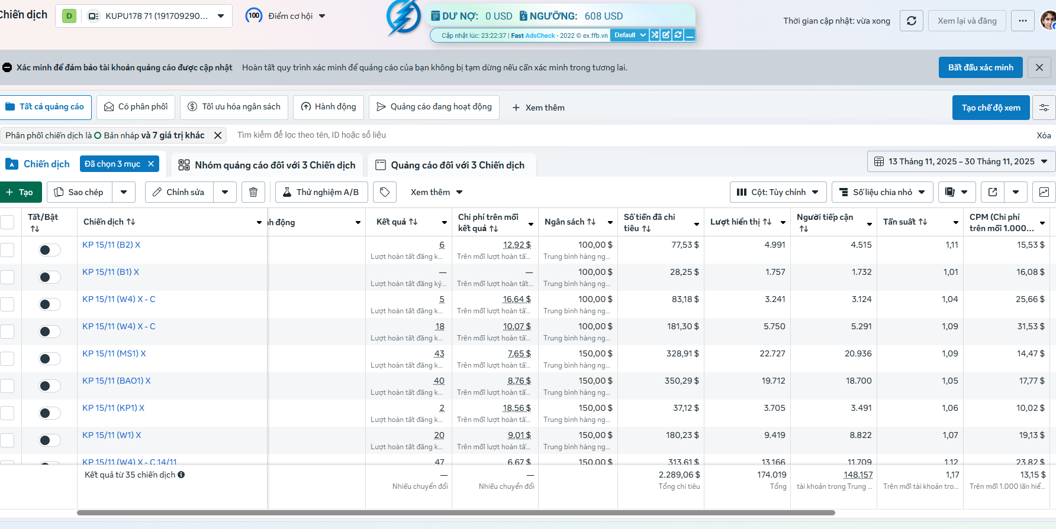Viewport: 1056px width, 529px height.
Task: Toggle campaign KP 15/11 (BAO1) X on
Action: pyautogui.click(x=50, y=386)
